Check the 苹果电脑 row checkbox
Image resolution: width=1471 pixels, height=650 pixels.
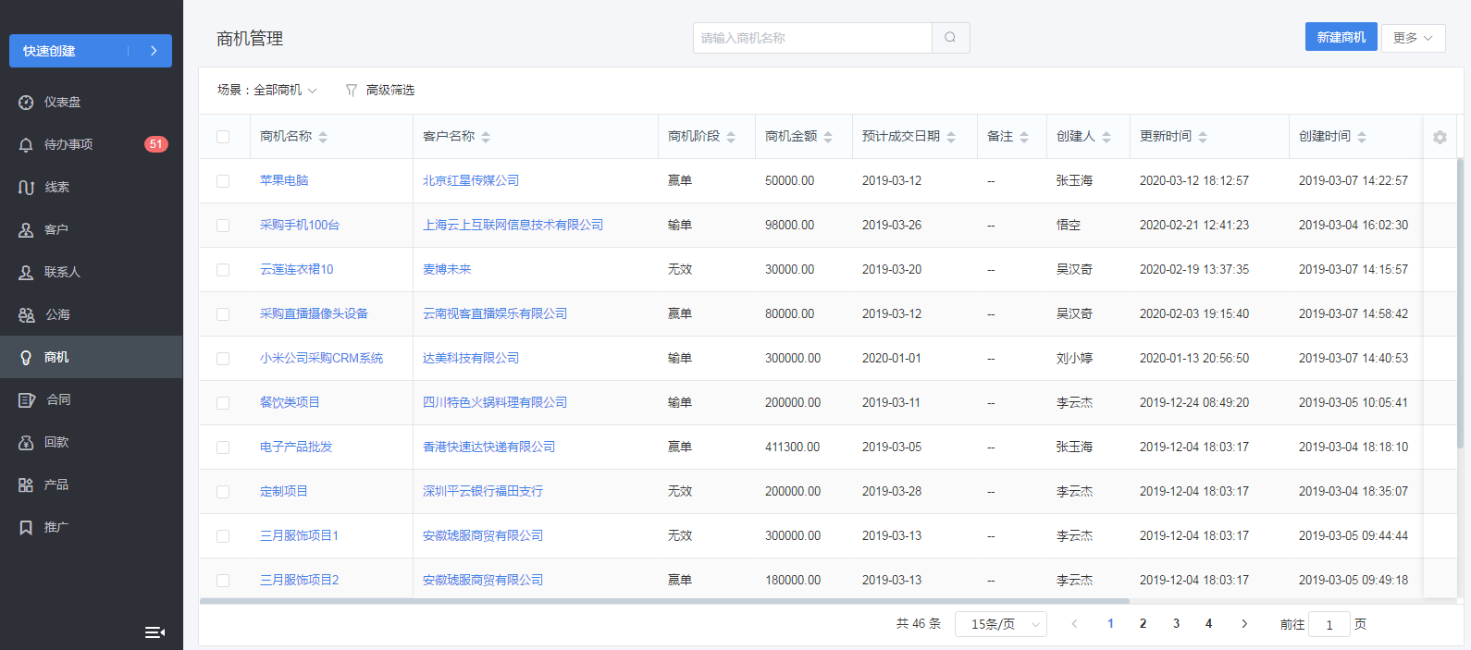tap(223, 181)
